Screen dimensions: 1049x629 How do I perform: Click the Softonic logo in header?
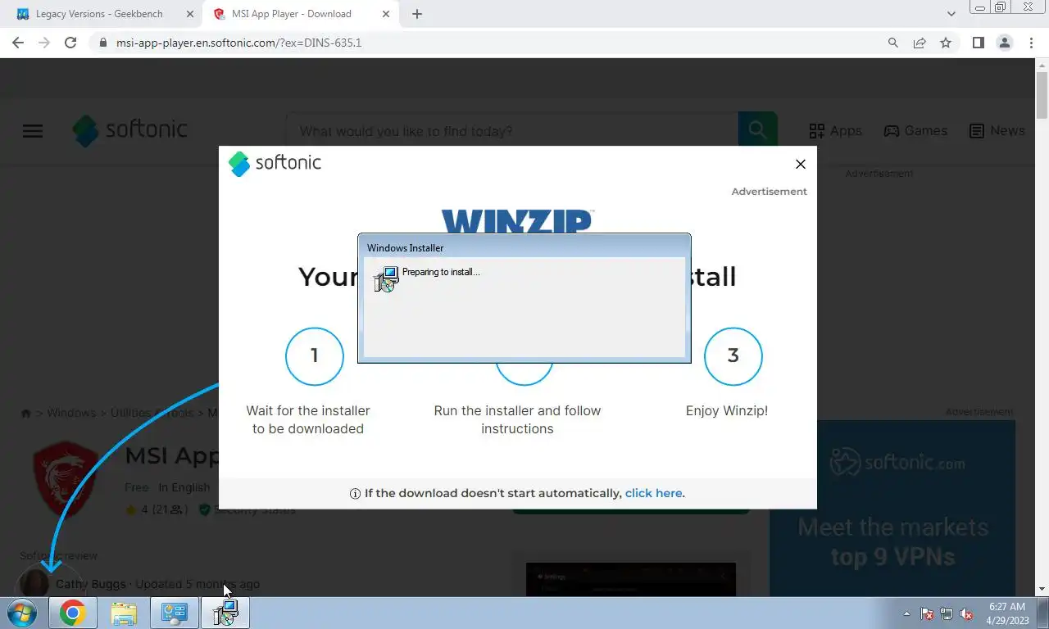[x=129, y=130]
